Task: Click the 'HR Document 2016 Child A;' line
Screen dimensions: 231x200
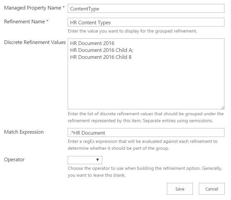Action: (x=96, y=50)
